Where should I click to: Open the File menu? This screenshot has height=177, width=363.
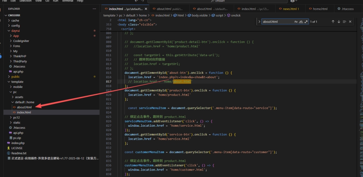tap(5, 1)
